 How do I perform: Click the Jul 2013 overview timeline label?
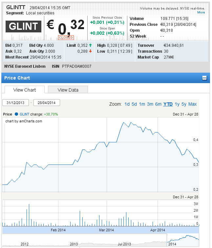click(124, 244)
